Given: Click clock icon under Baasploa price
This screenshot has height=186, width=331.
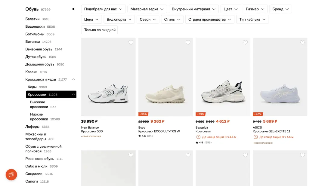Looking at the screenshot, I should pyautogui.click(x=198, y=137).
